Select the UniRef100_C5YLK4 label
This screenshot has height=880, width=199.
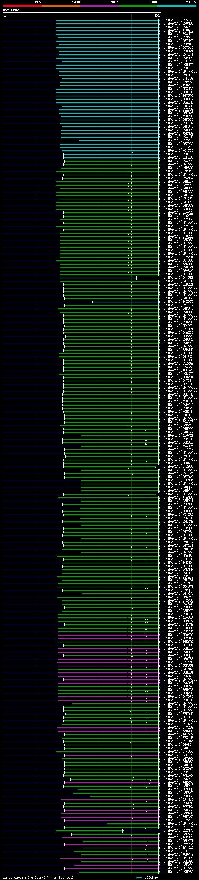(178, 305)
